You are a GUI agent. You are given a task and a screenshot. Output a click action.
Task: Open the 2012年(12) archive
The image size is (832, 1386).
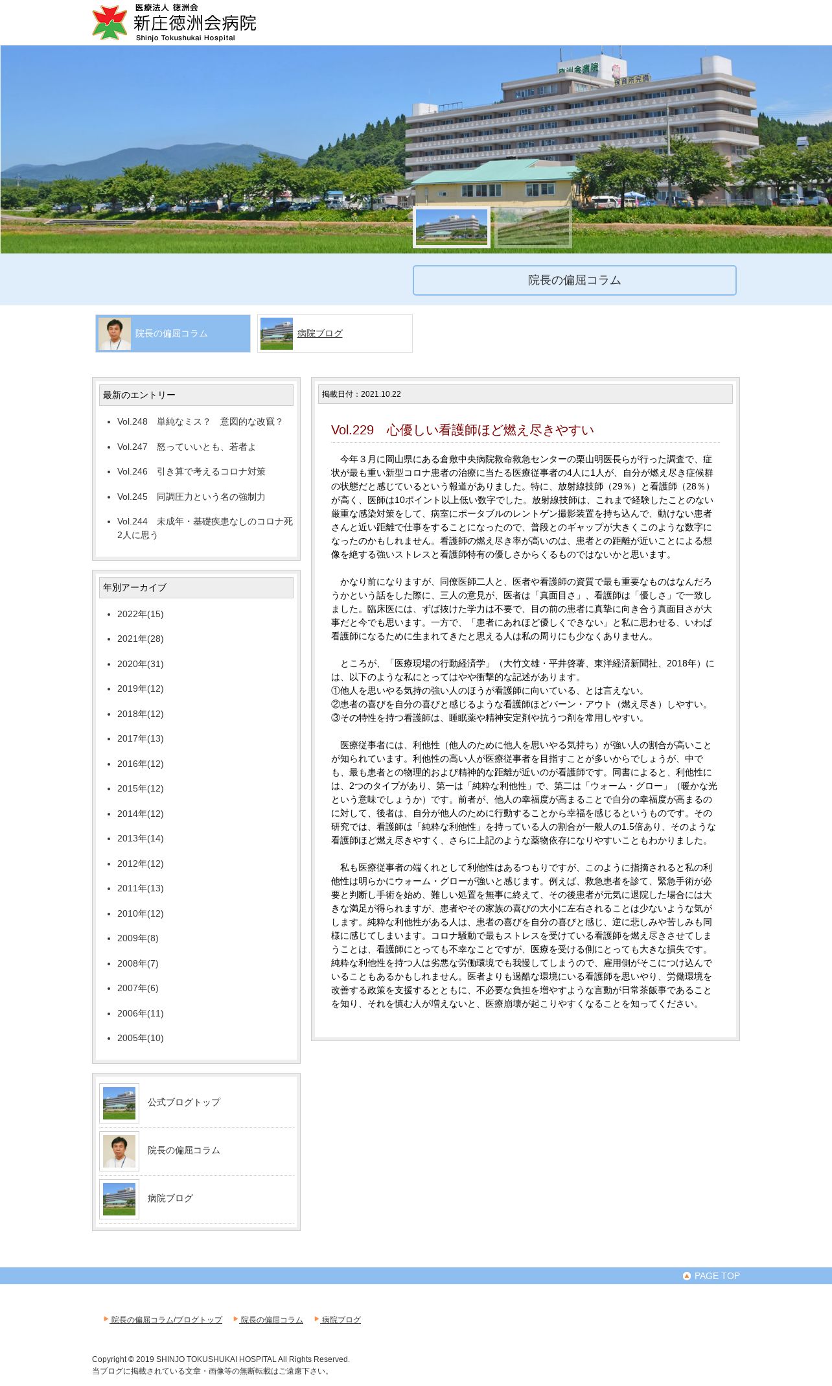(141, 864)
